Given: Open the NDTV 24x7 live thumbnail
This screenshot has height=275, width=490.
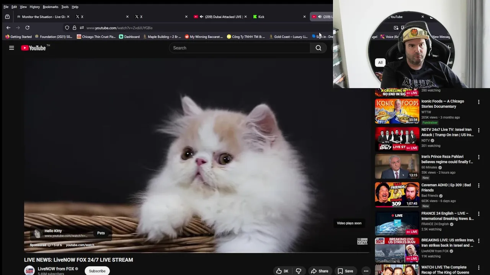Looking at the screenshot, I should (397, 139).
